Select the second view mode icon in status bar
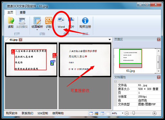Screen dimensions: 165x120 [96, 113]
